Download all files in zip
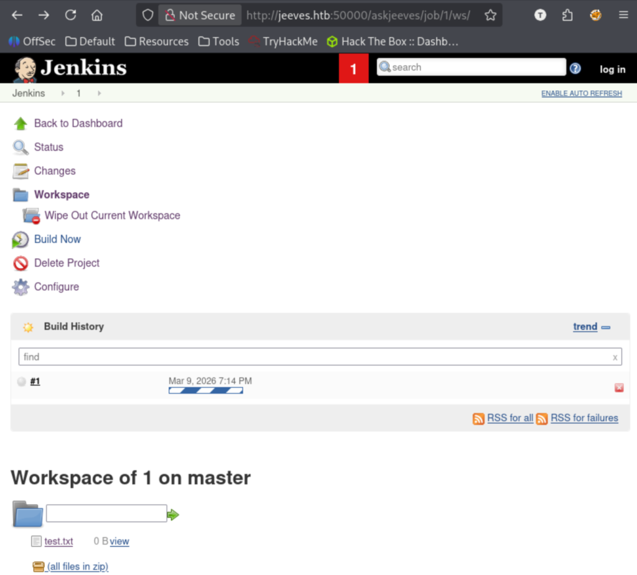The width and height of the screenshot is (637, 575). tap(78, 566)
